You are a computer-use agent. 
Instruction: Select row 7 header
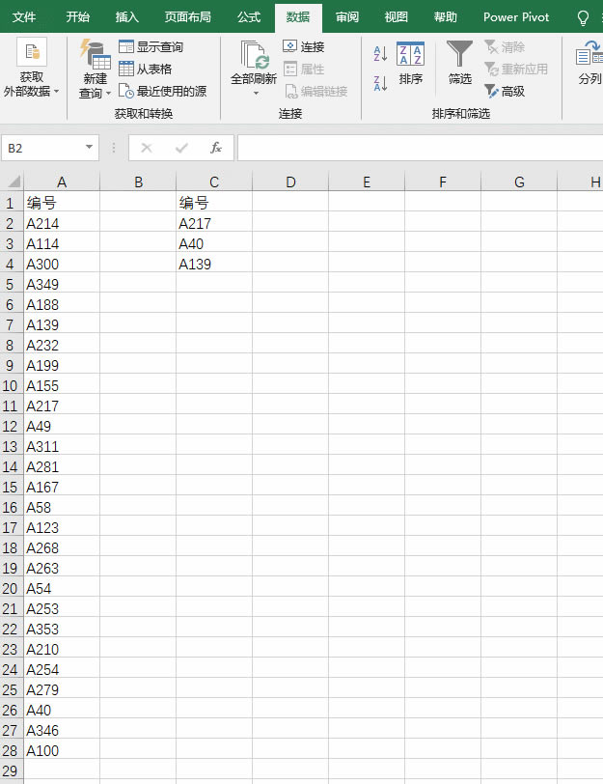11,325
